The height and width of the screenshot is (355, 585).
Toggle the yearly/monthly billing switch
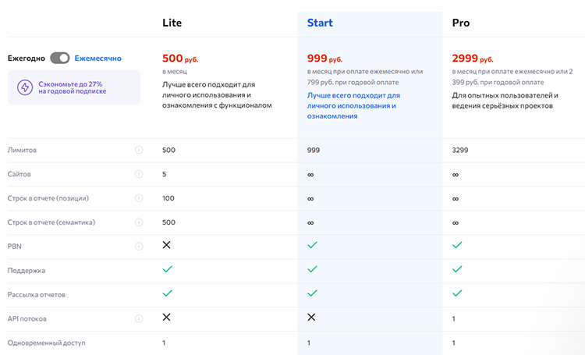point(60,58)
